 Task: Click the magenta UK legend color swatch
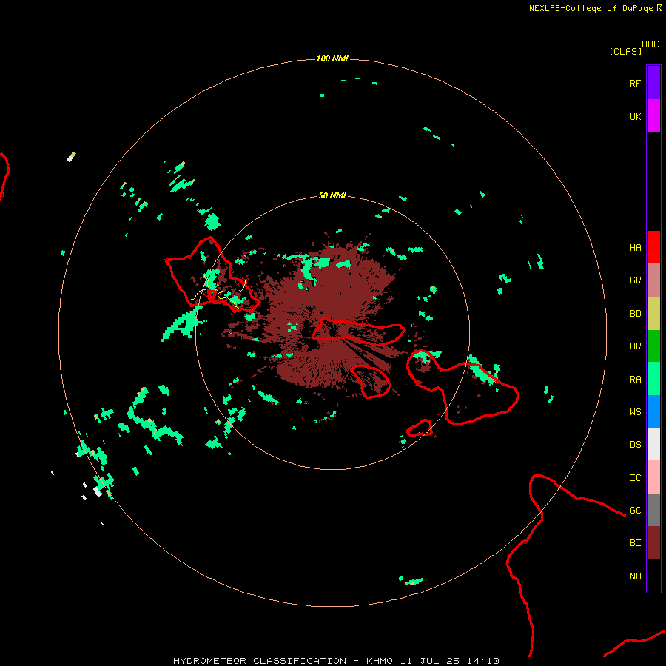tap(653, 116)
